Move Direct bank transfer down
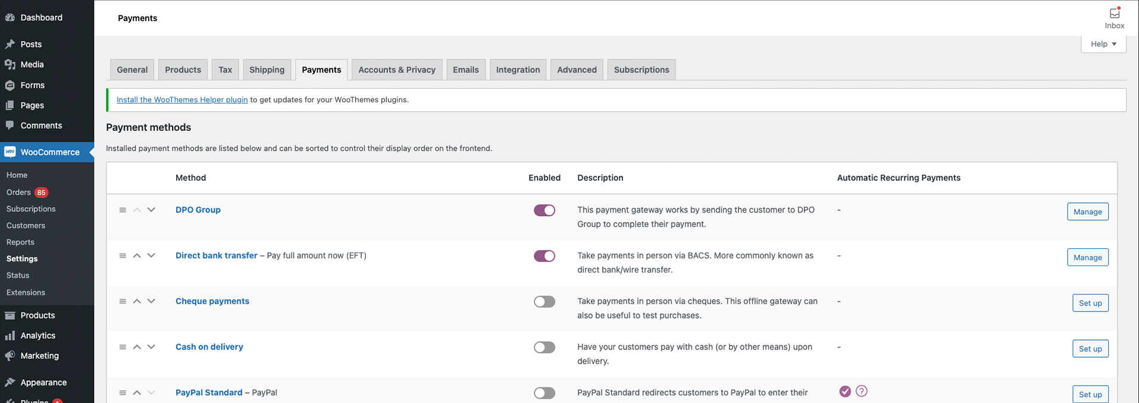Screen dimensions: 1139x403 (x=151, y=256)
